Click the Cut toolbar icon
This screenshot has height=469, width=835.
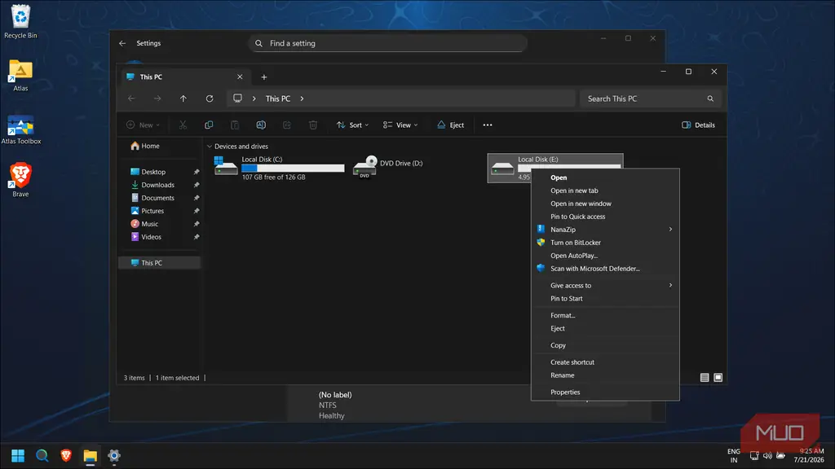(x=183, y=125)
